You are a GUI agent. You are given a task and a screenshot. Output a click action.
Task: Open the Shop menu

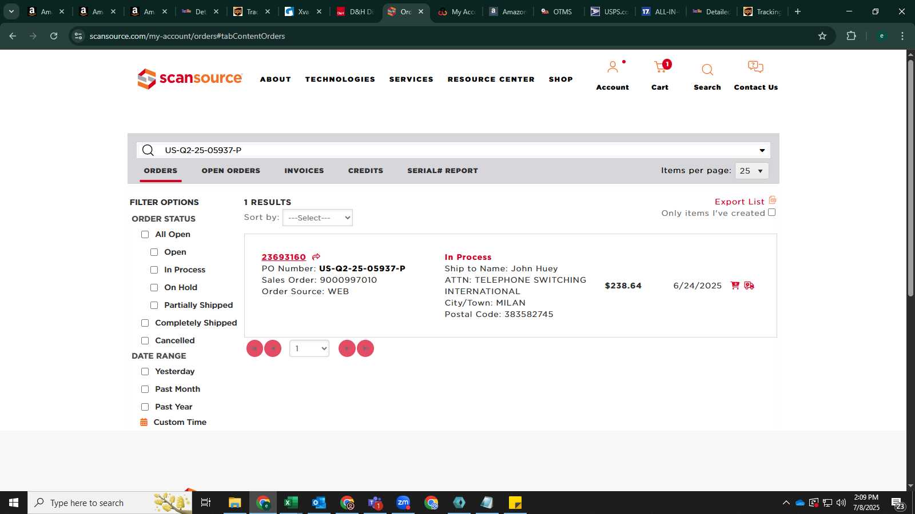(561, 79)
